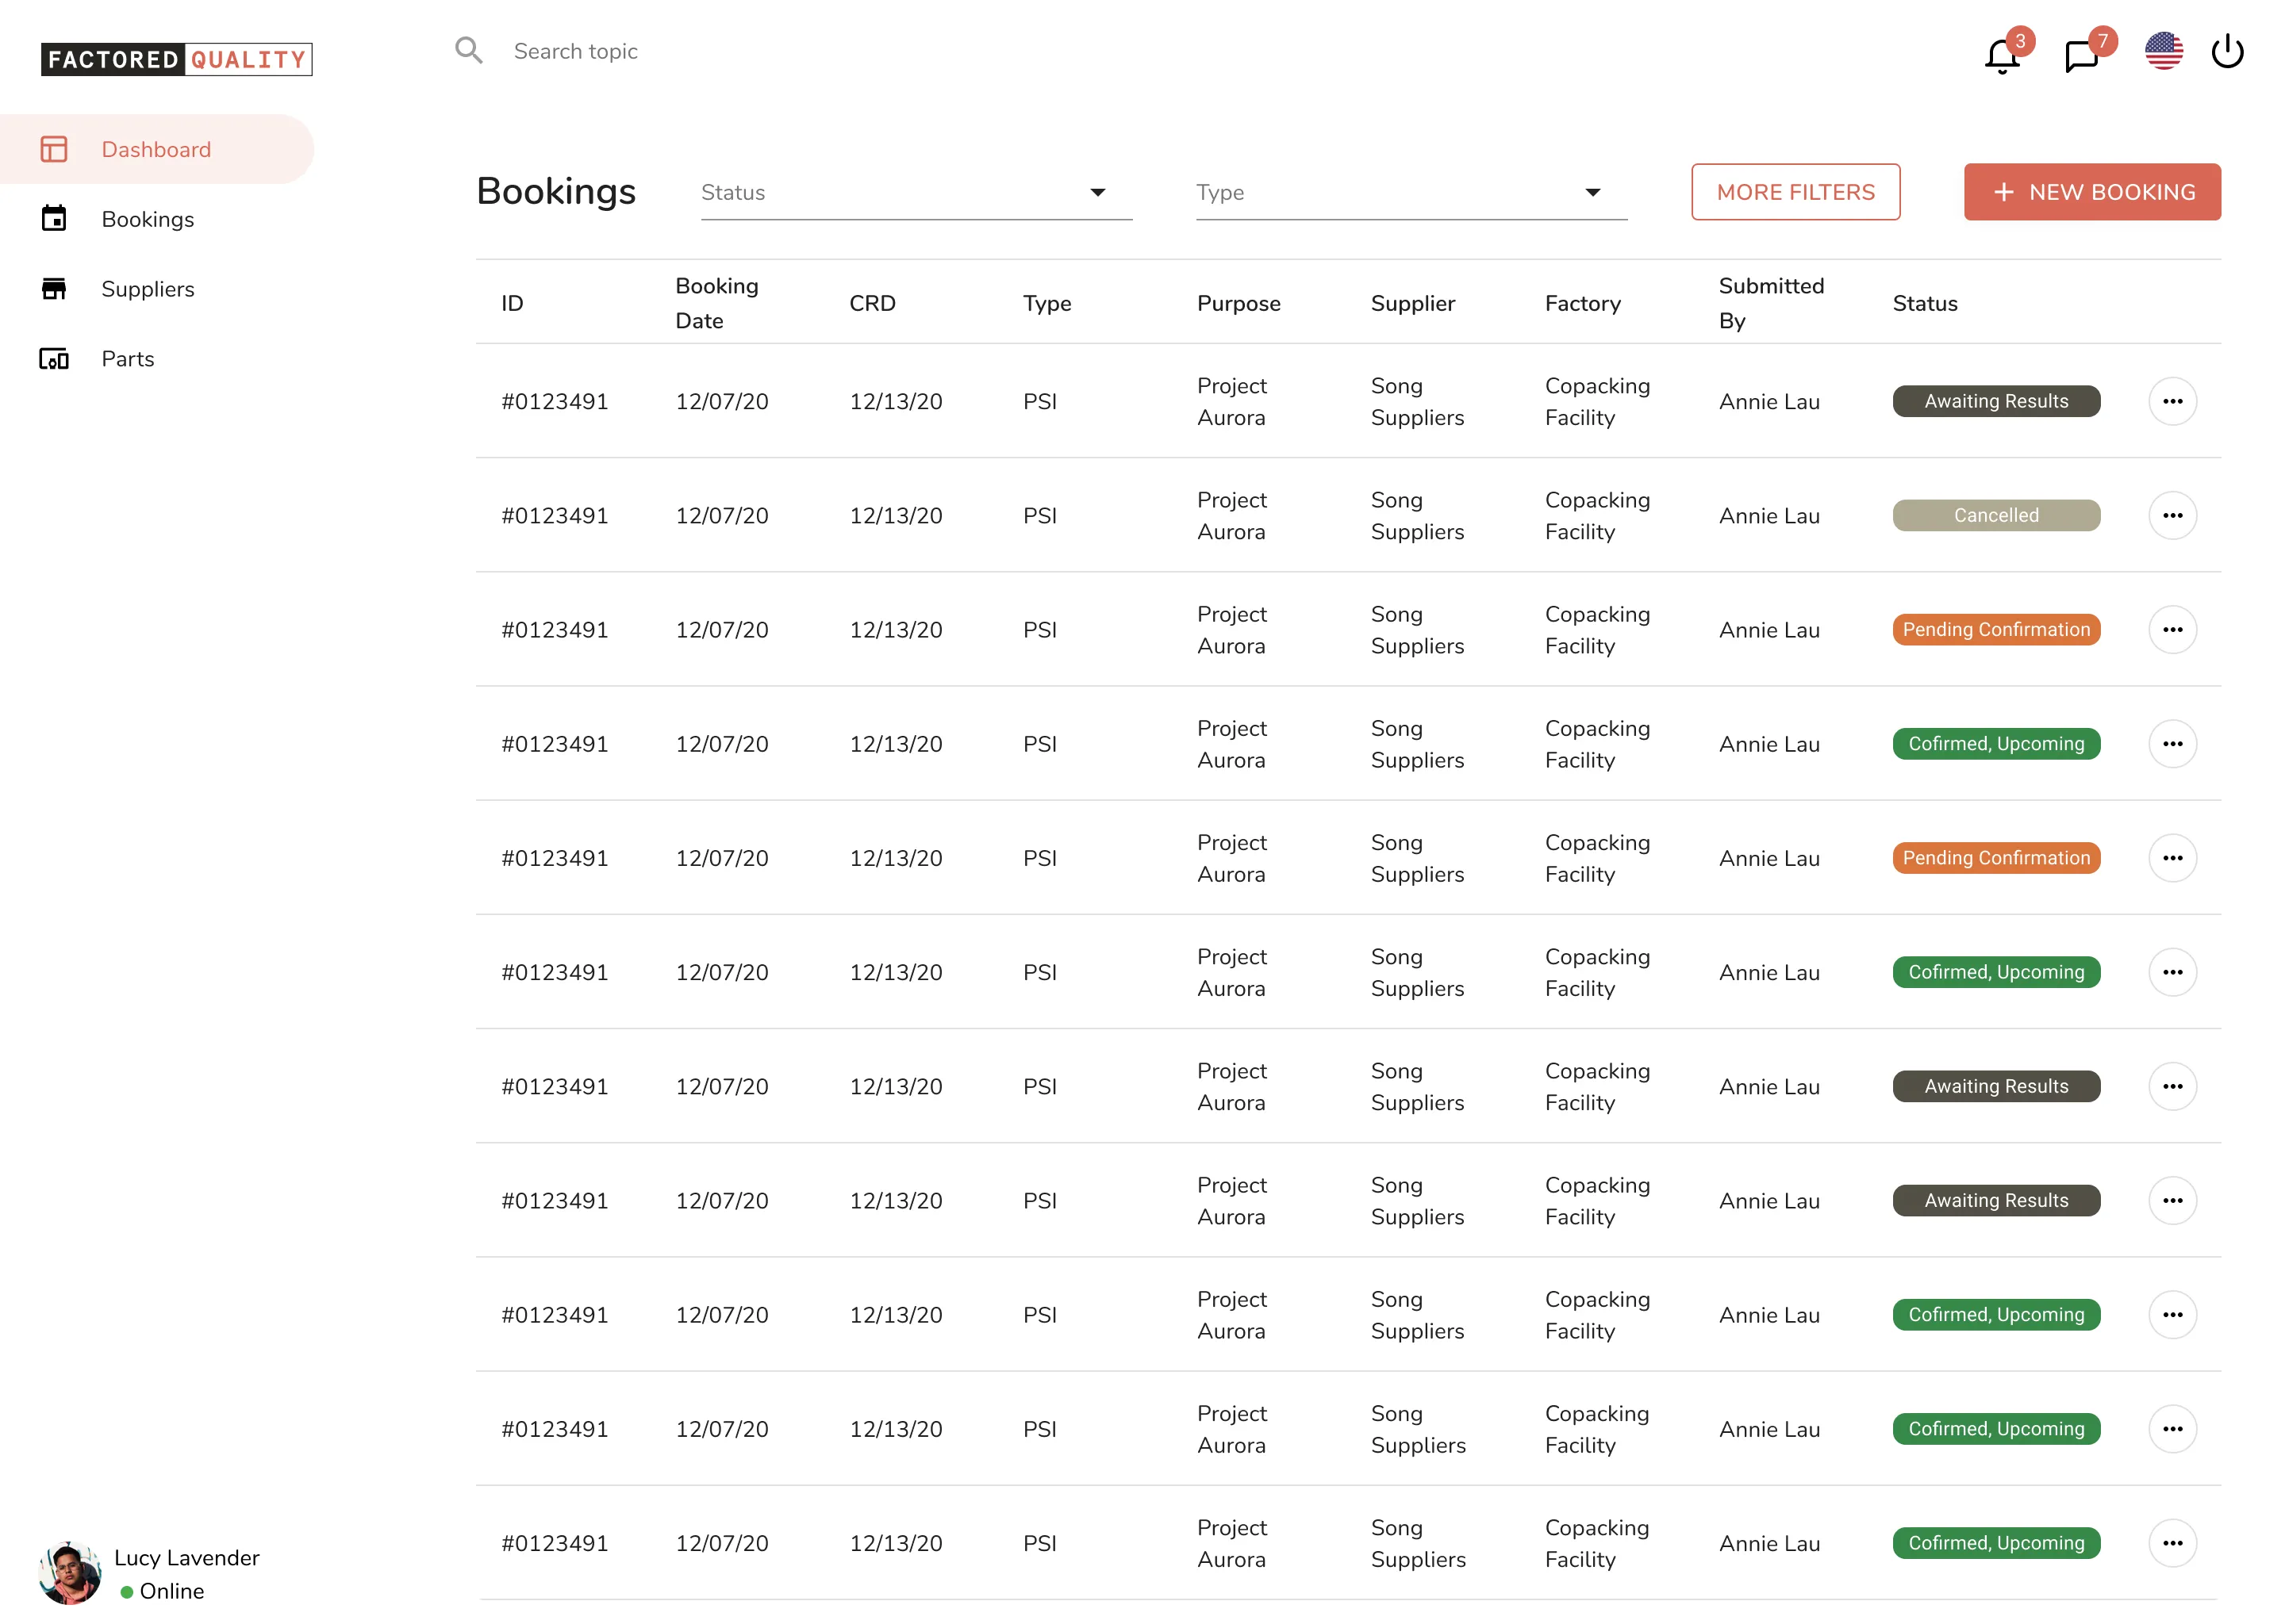Click the notifications bell icon
The image size is (2285, 1624).
click(2001, 54)
